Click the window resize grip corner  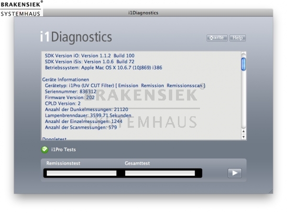pyautogui.click(x=271, y=191)
